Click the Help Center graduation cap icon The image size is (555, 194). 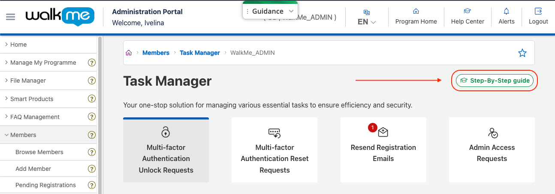coord(468,11)
